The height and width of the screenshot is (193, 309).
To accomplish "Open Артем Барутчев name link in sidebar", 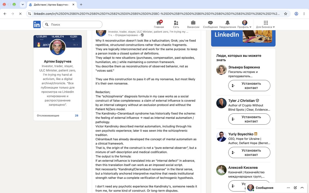I will tap(58, 61).
